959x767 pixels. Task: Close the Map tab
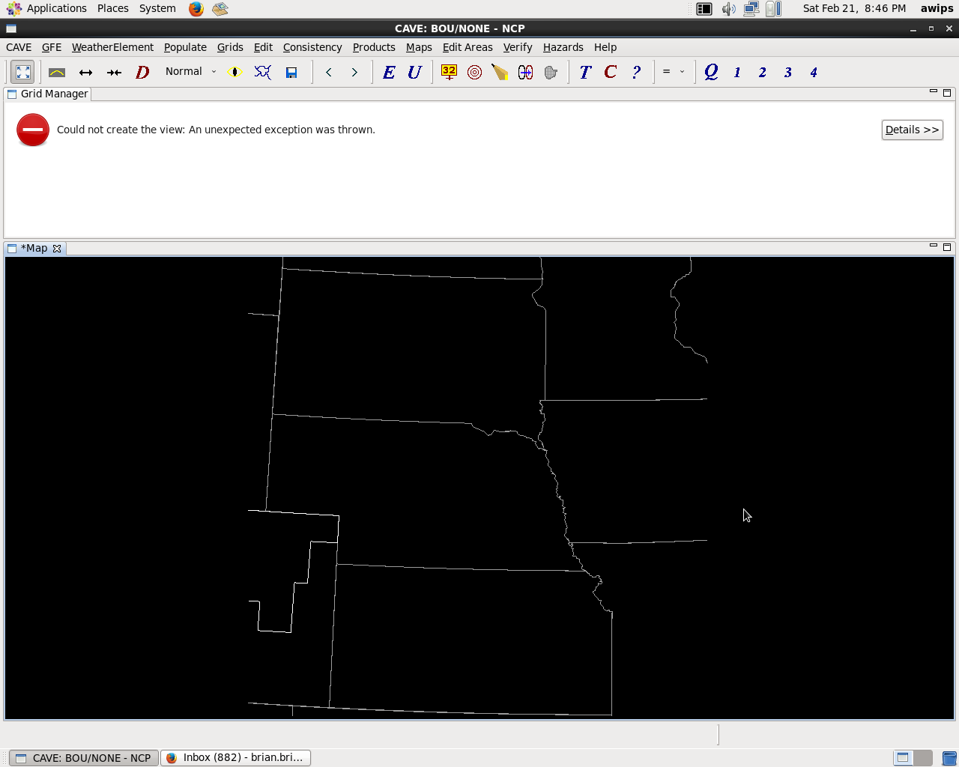click(x=57, y=249)
